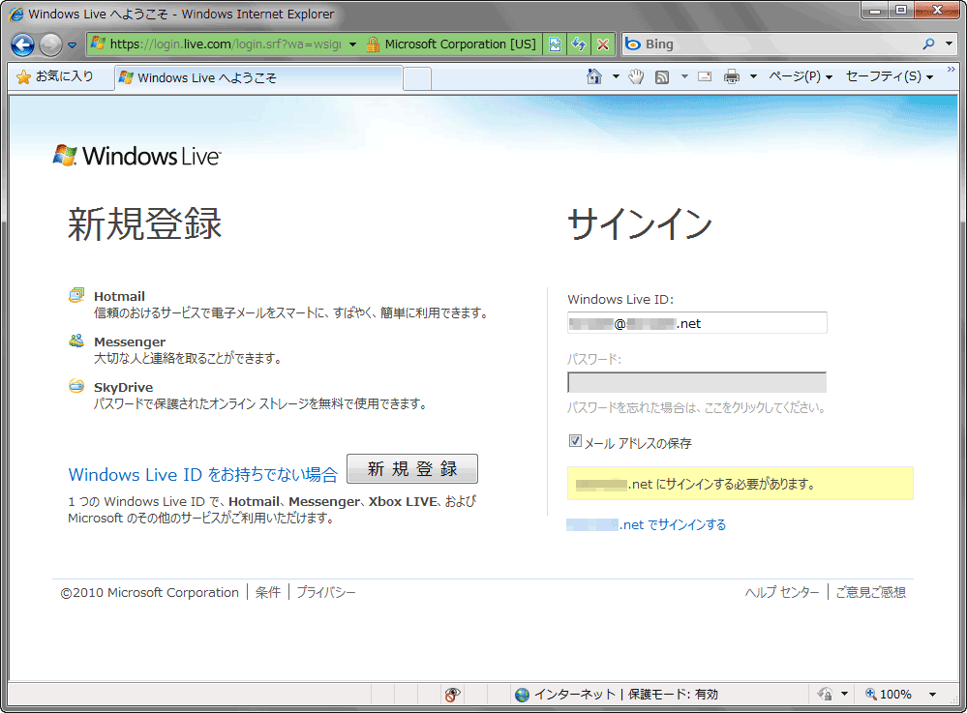Click the ©2010 Microsoft Corporation text
The image size is (967, 713).
click(x=149, y=592)
